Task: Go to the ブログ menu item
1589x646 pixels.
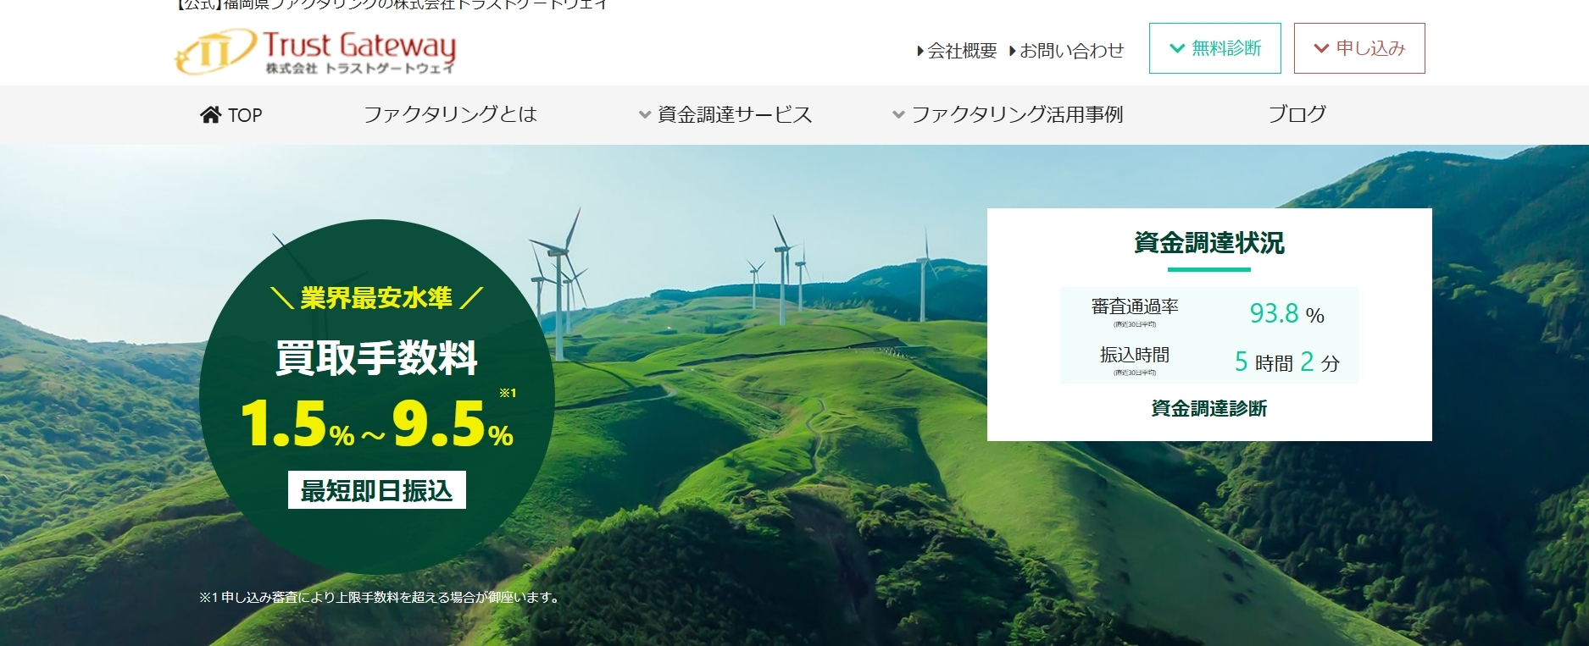Action: 1297,114
